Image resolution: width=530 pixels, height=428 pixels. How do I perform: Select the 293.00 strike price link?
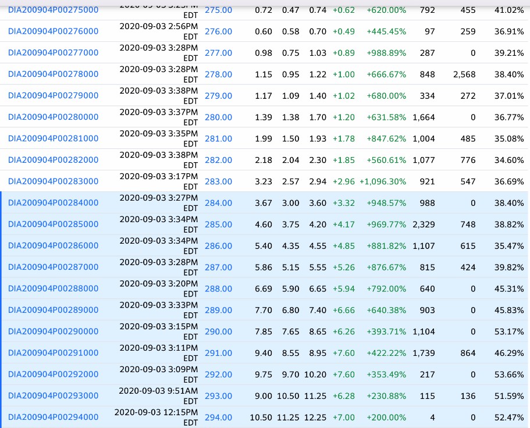click(218, 396)
